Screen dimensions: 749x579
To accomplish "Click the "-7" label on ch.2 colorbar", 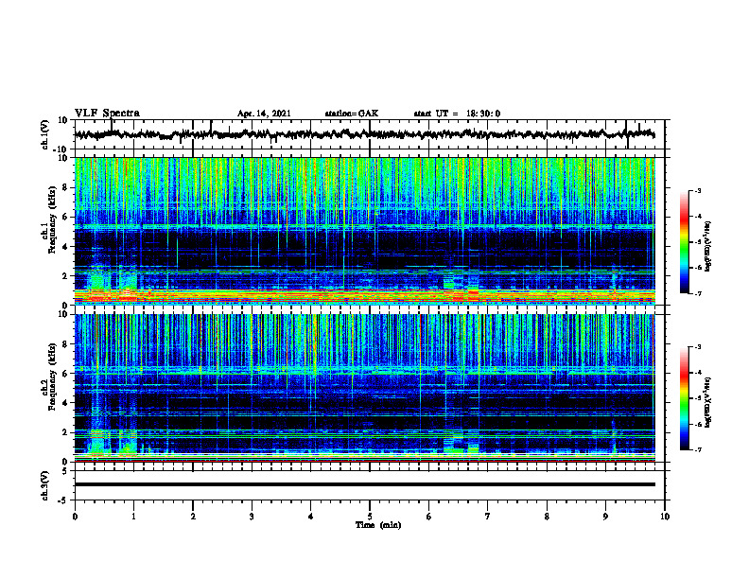I will click(x=698, y=449).
